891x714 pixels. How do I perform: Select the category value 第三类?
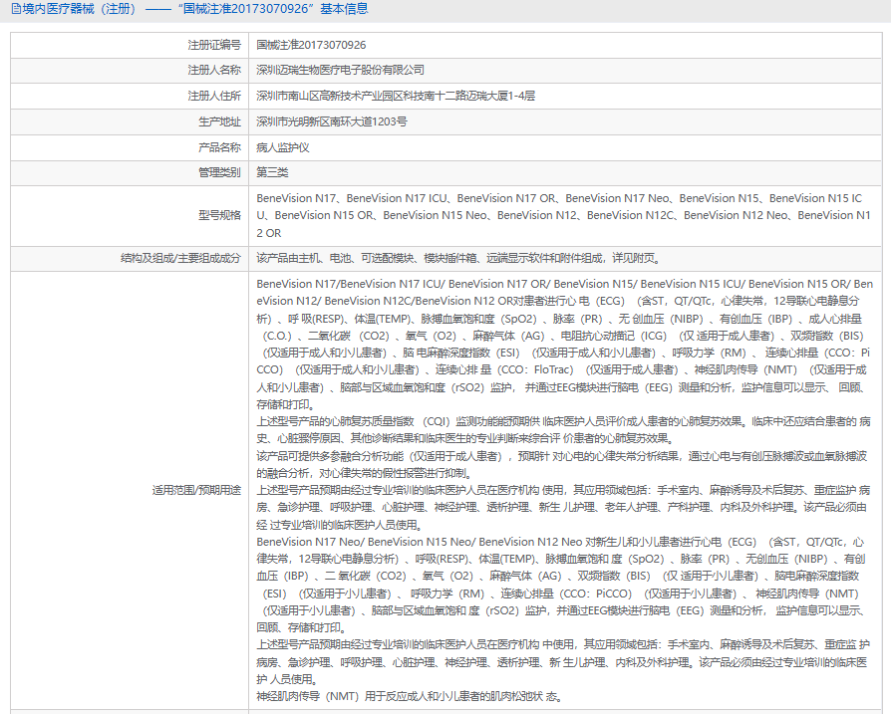pos(272,172)
